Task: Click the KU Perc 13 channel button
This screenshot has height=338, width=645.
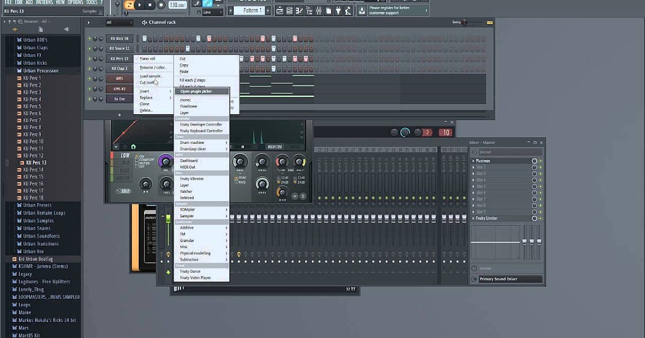Action: pyautogui.click(x=119, y=58)
